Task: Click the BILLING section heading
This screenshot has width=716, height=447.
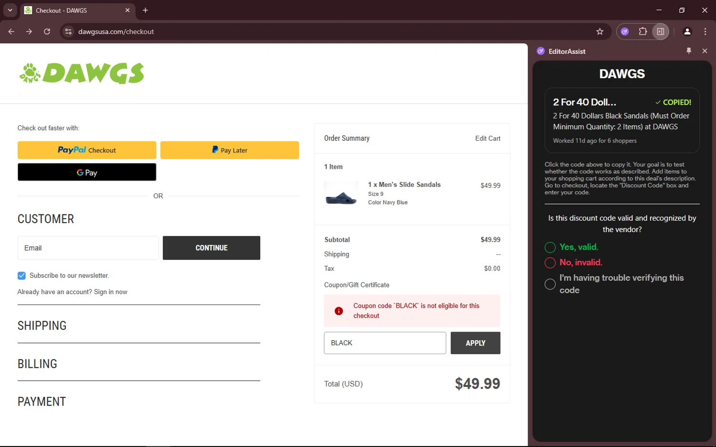Action: click(x=37, y=364)
